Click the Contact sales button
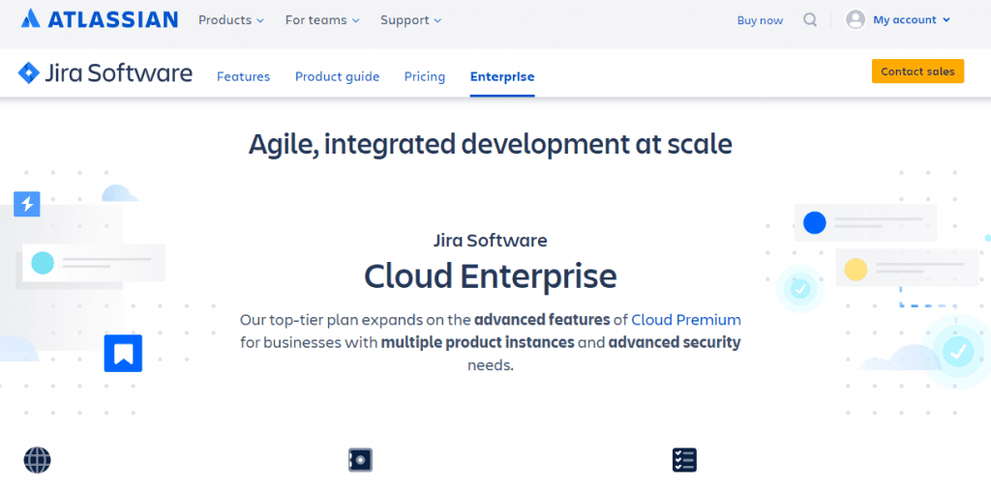Image resolution: width=991 pixels, height=490 pixels. click(917, 72)
